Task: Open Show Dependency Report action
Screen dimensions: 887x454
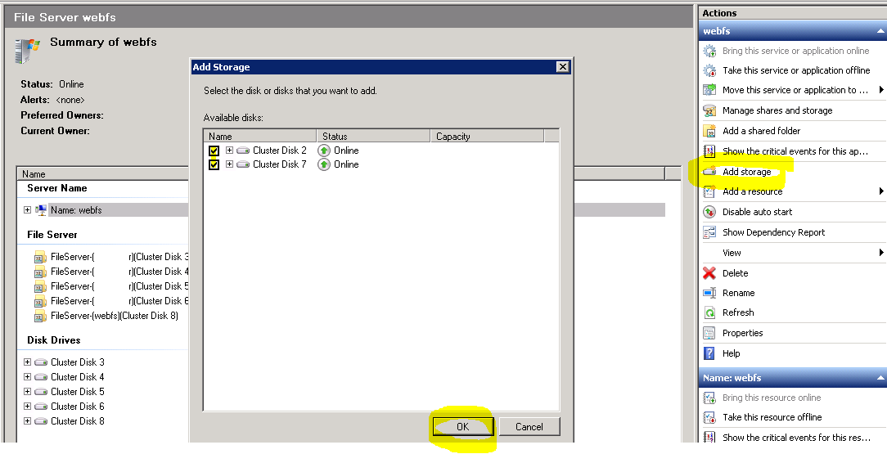Action: (x=773, y=232)
